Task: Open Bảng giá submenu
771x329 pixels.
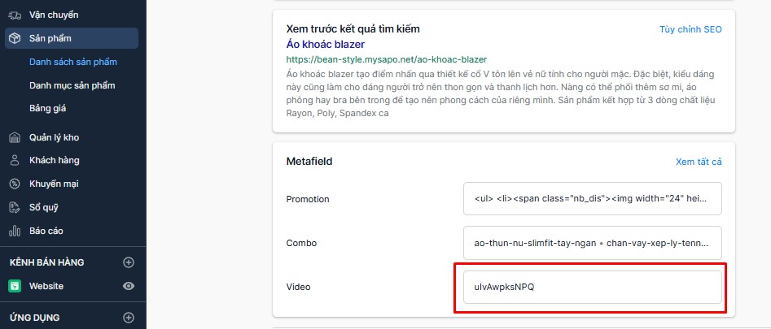Action: tap(48, 108)
